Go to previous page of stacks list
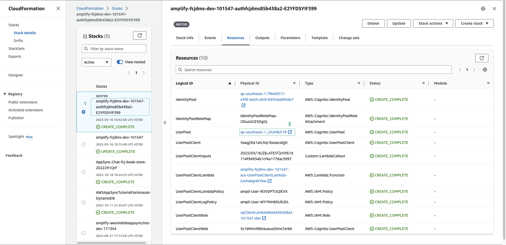The height and width of the screenshot is (245, 506). click(129, 73)
